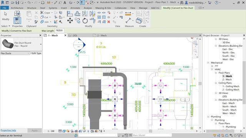The height and width of the screenshot is (138, 246).
Task: Click the Apply button in Properties
Action: [35, 130]
